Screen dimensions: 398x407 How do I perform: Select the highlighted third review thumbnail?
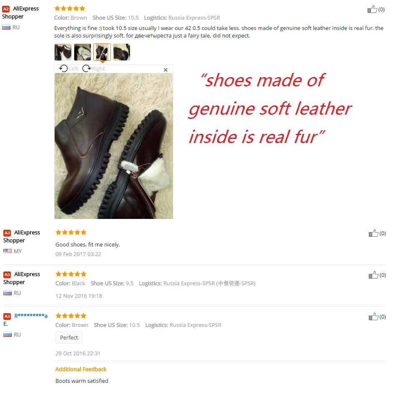(x=102, y=52)
